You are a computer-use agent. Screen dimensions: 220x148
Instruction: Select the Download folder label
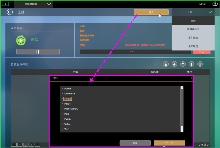[70, 94]
